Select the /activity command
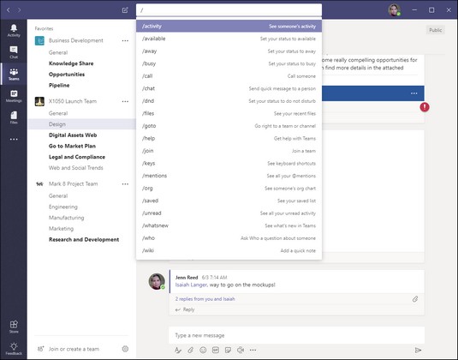Screen dimensions: 458x360 tap(229, 26)
